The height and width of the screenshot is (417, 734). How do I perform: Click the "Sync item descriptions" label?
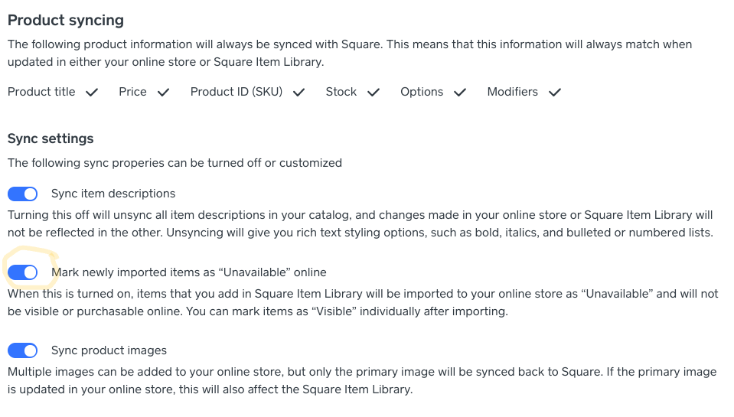[x=113, y=194]
